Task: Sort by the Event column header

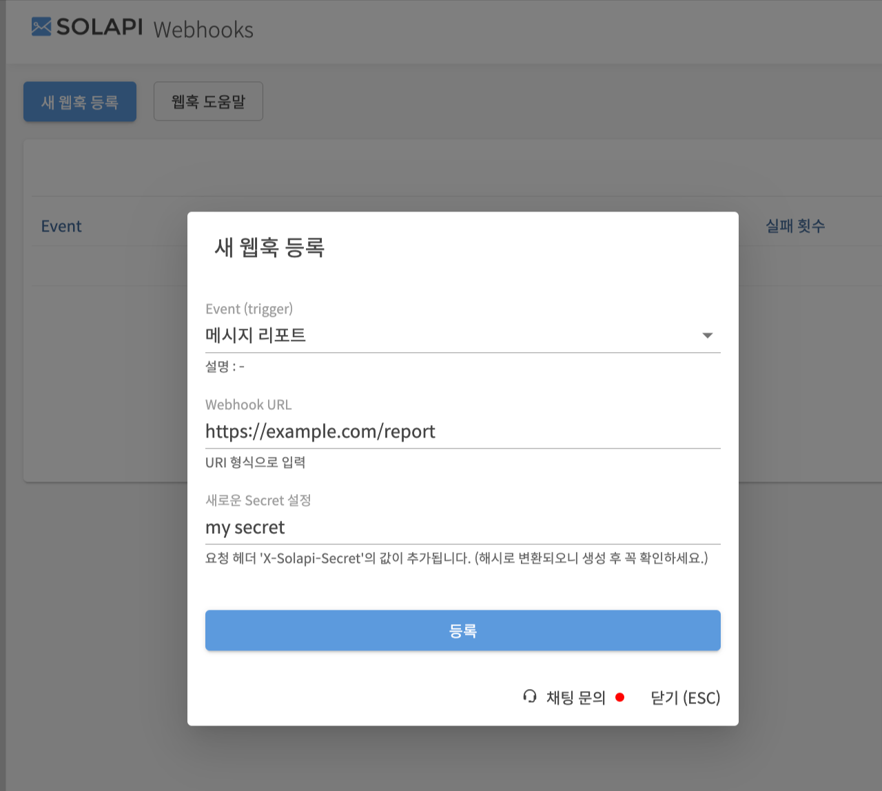Action: tap(61, 226)
